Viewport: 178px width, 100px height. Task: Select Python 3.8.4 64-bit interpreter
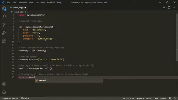[10, 98]
